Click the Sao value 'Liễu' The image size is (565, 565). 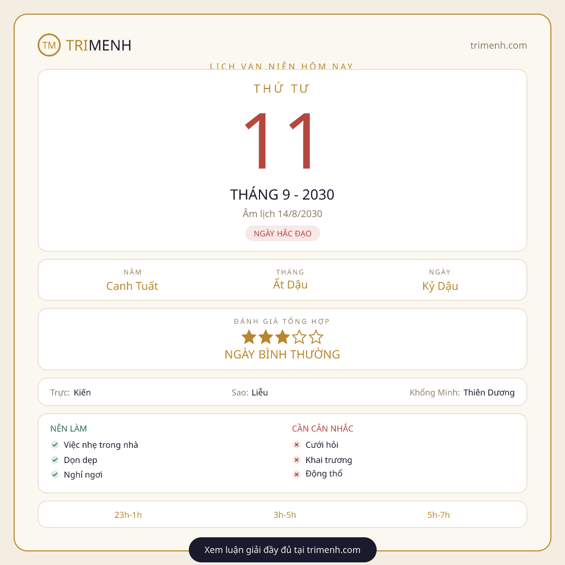[260, 392]
